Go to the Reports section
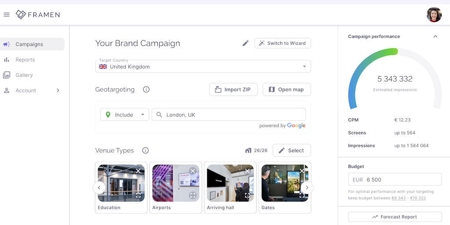Image resolution: width=450 pixels, height=225 pixels. [x=25, y=60]
